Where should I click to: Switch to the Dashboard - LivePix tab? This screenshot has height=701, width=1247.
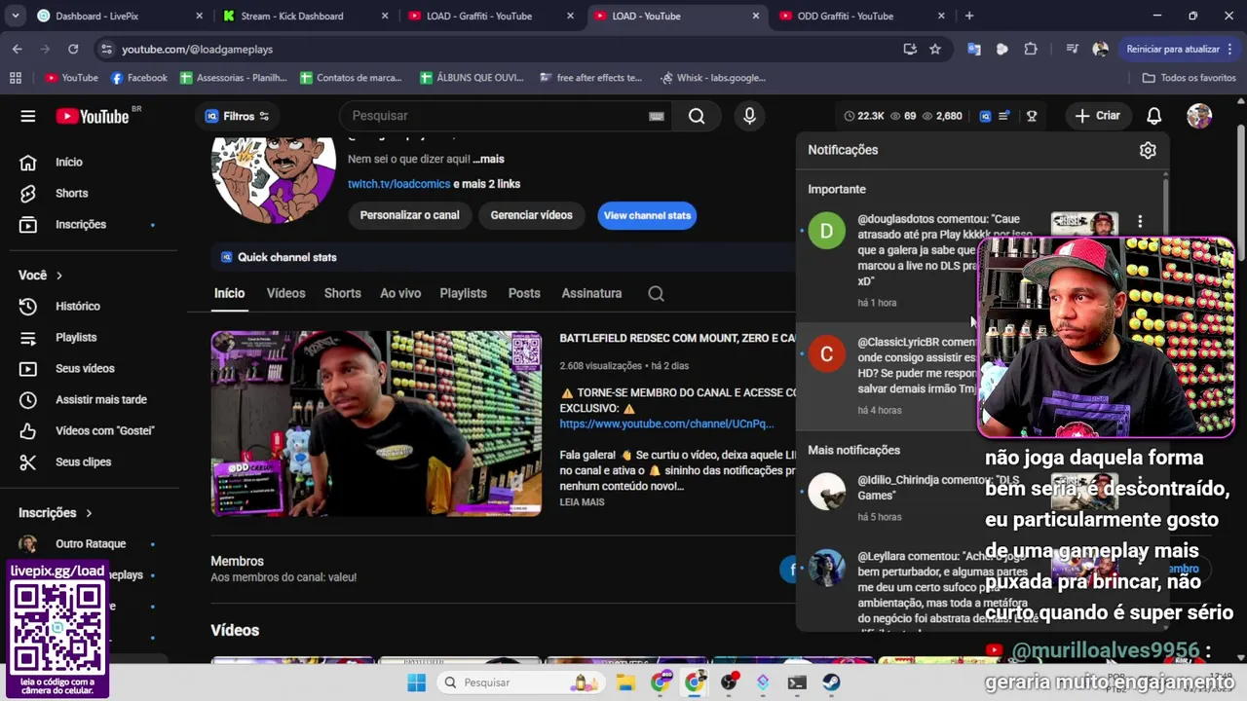[x=120, y=16]
